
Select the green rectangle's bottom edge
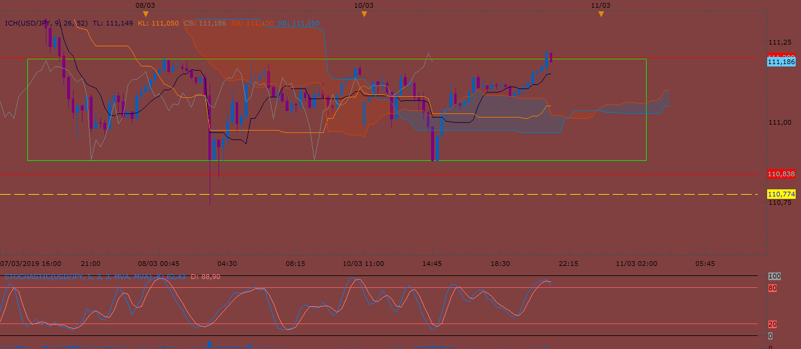337,160
